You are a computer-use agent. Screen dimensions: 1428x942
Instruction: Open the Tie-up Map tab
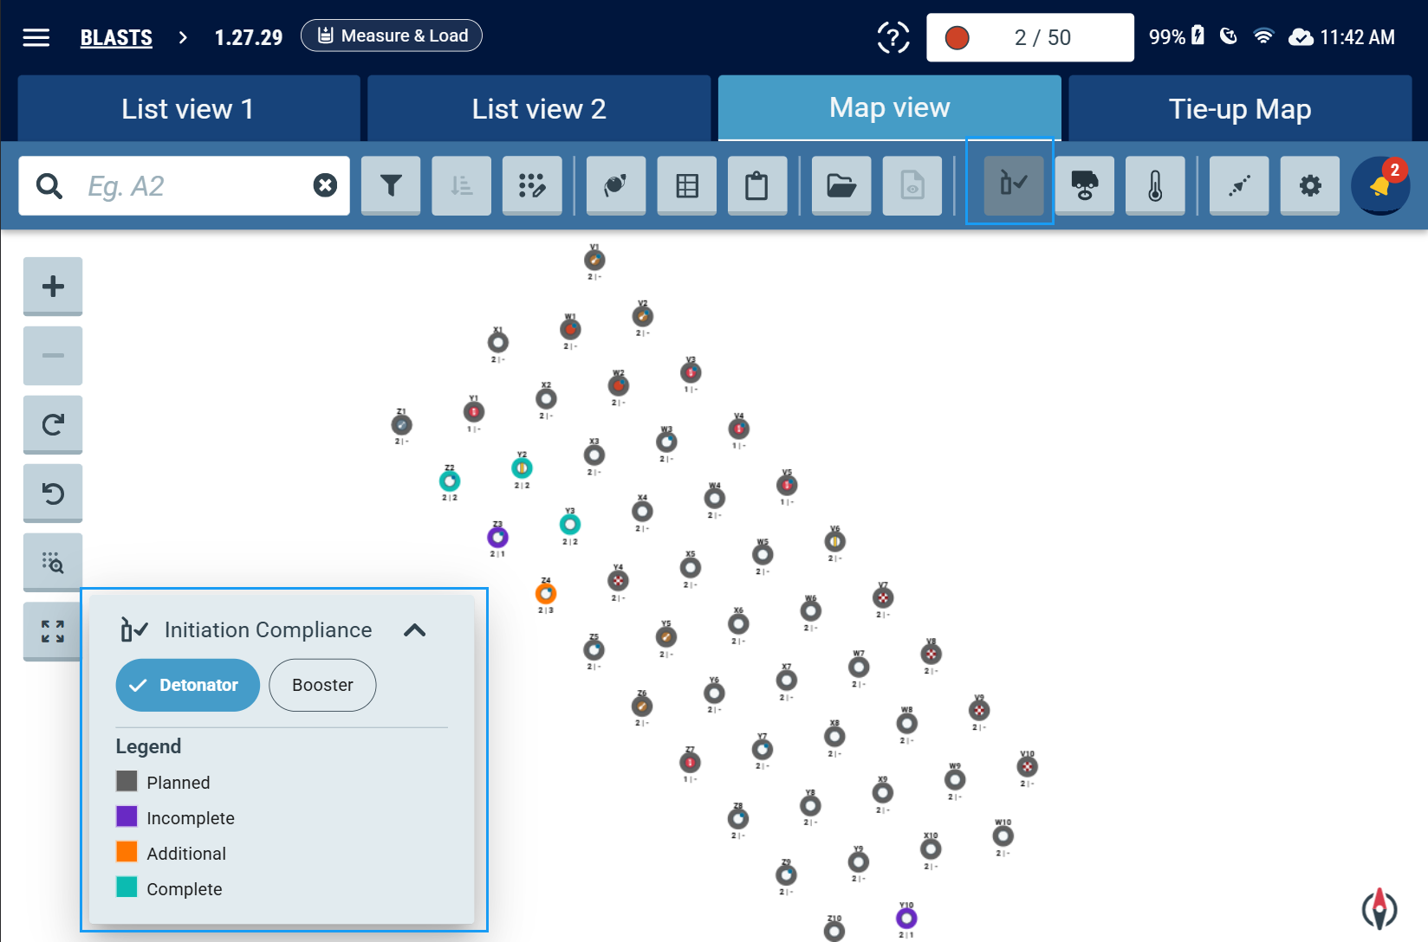tap(1240, 108)
